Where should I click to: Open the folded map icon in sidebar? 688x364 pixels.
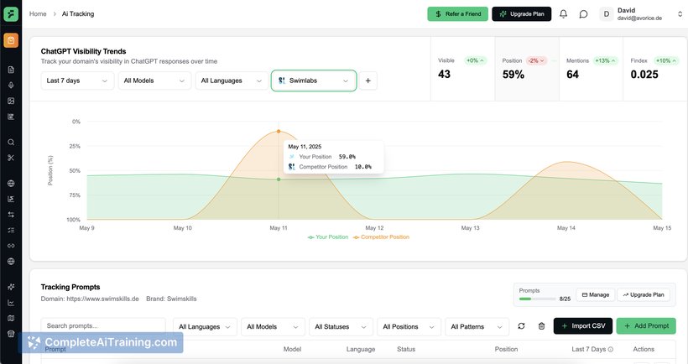11,318
